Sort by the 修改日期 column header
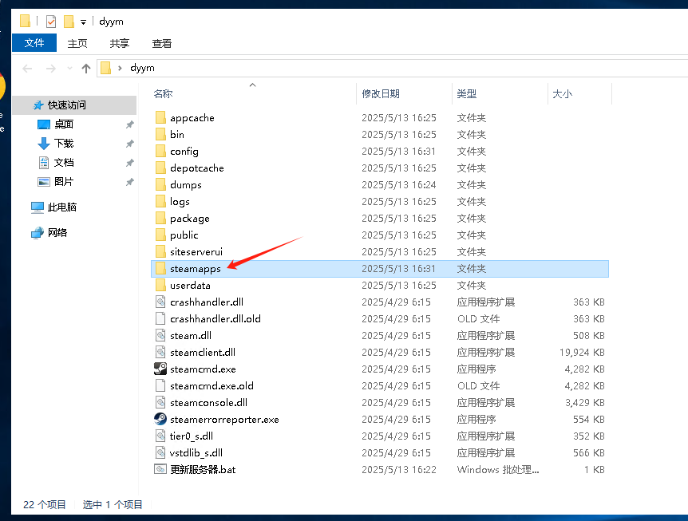The image size is (688, 521). tap(381, 94)
